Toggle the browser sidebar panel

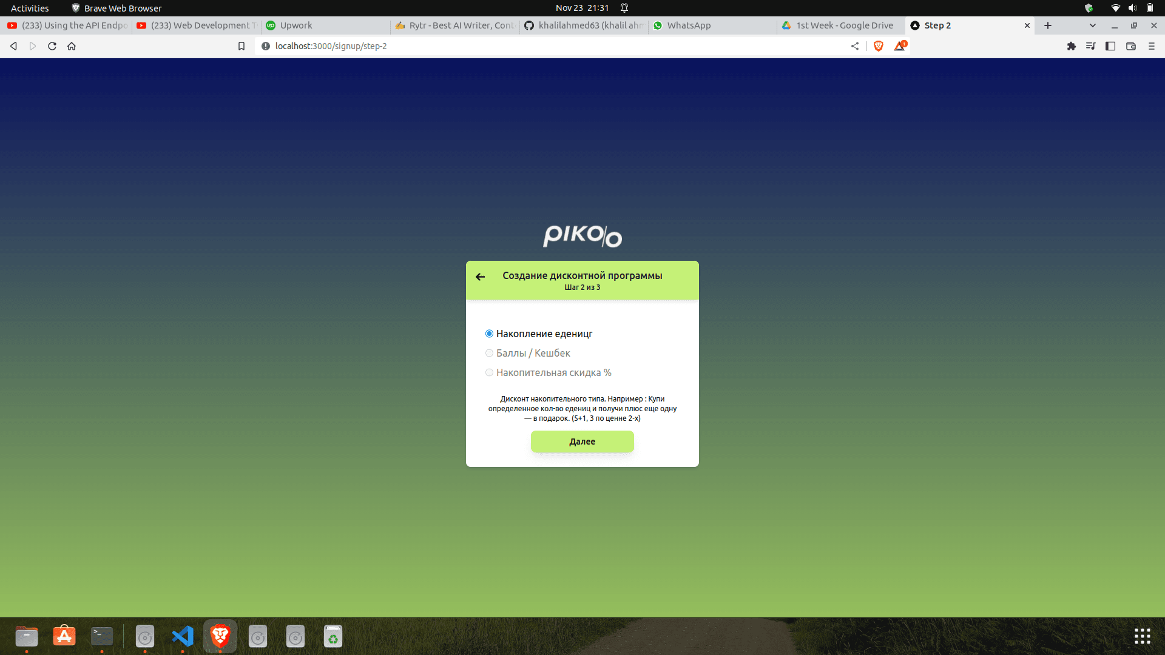(x=1110, y=46)
